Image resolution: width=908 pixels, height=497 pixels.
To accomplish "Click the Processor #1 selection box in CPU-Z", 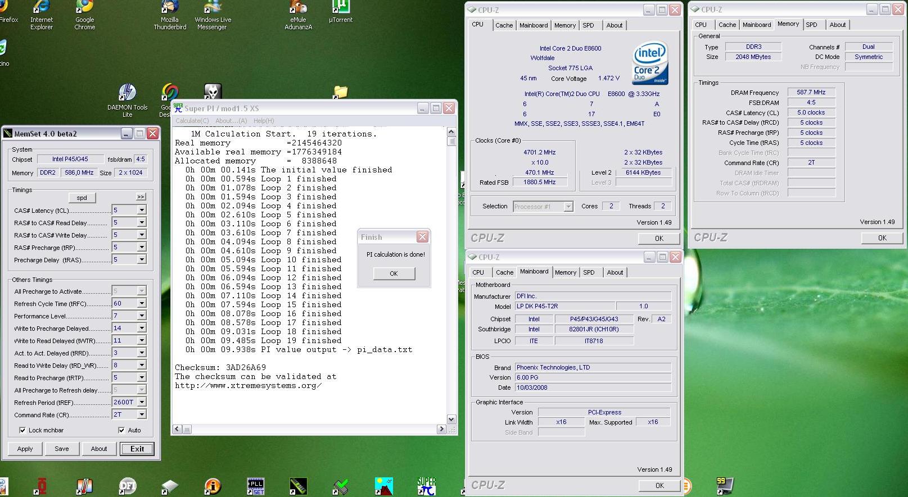I will [543, 207].
